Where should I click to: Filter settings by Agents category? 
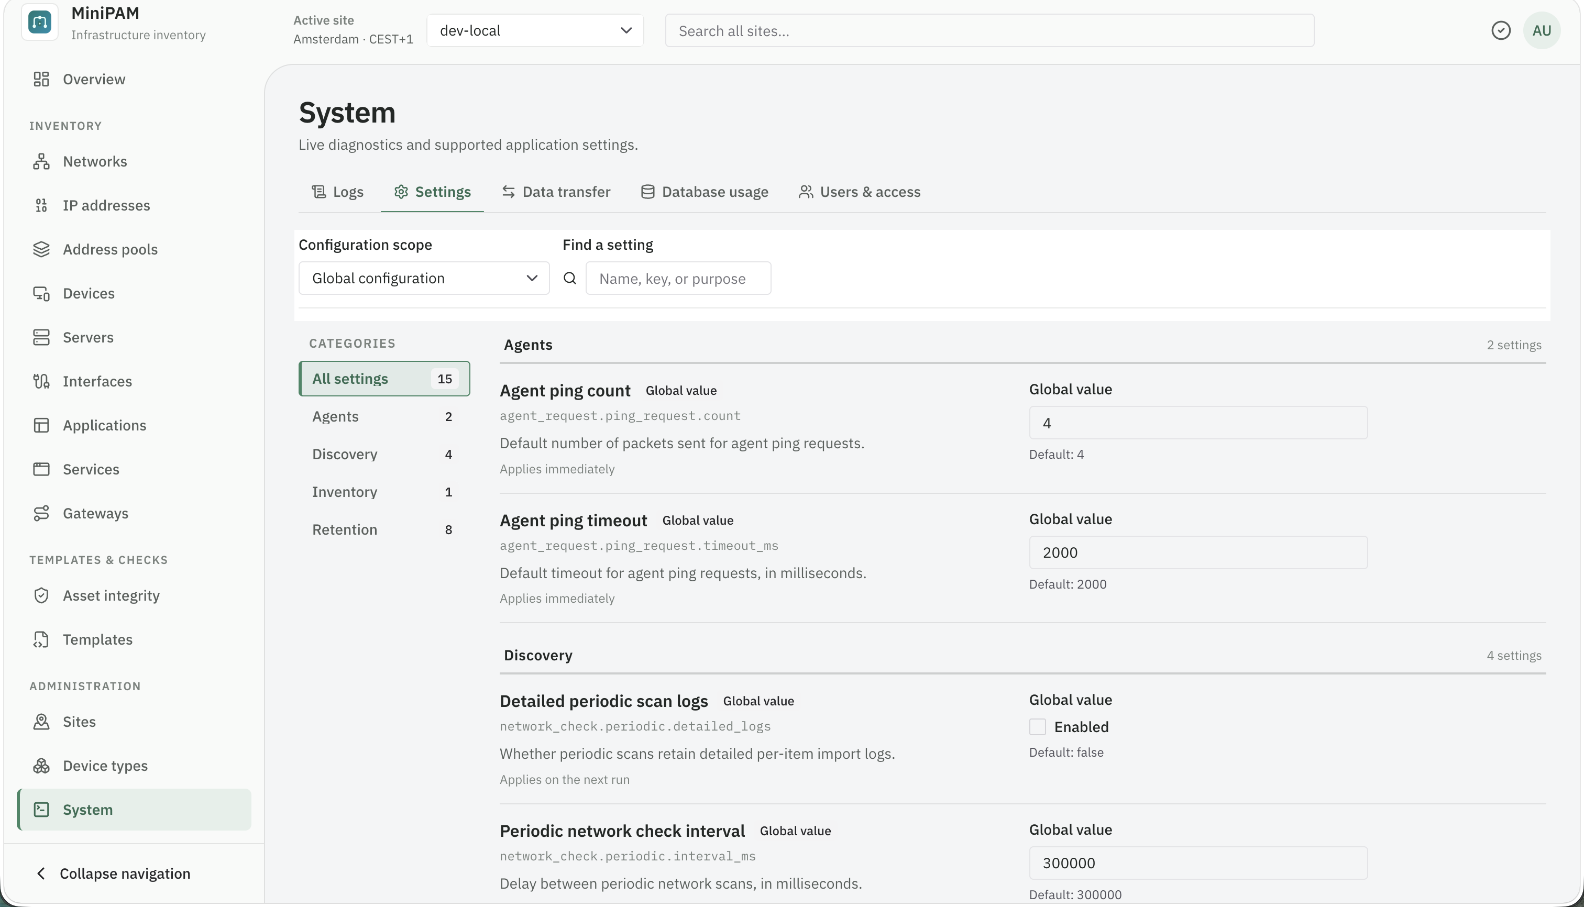click(x=384, y=417)
